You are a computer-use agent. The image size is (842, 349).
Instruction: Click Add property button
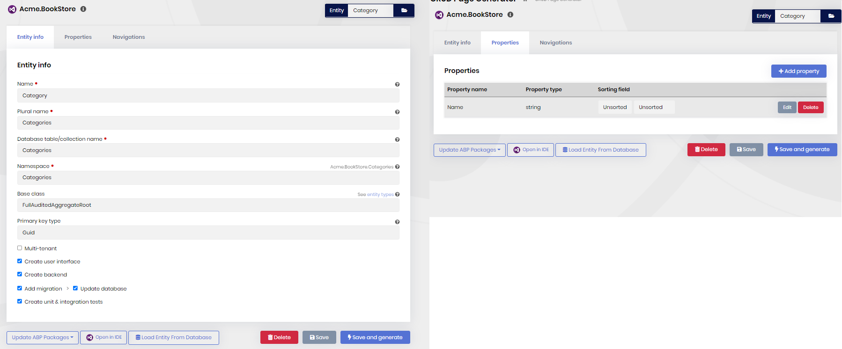click(799, 71)
